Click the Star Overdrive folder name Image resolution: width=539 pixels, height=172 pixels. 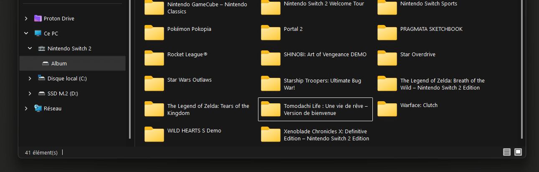pyautogui.click(x=418, y=55)
